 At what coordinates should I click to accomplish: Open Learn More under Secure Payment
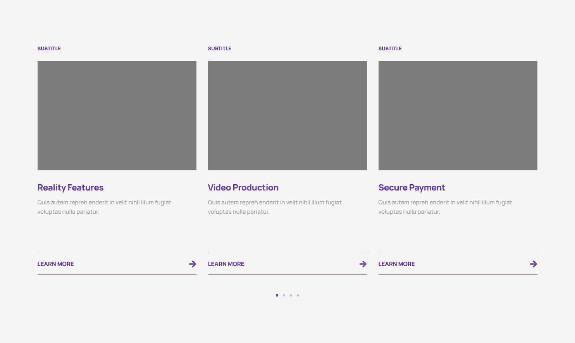396,264
